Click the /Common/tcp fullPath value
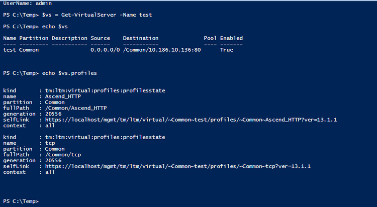 pyautogui.click(x=63, y=154)
